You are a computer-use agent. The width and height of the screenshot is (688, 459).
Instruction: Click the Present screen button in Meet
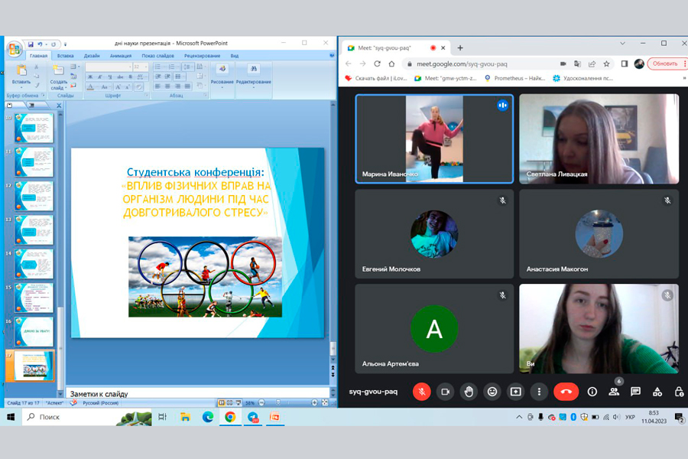pyautogui.click(x=516, y=392)
